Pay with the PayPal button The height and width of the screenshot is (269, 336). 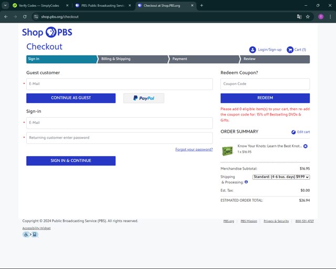[144, 98]
